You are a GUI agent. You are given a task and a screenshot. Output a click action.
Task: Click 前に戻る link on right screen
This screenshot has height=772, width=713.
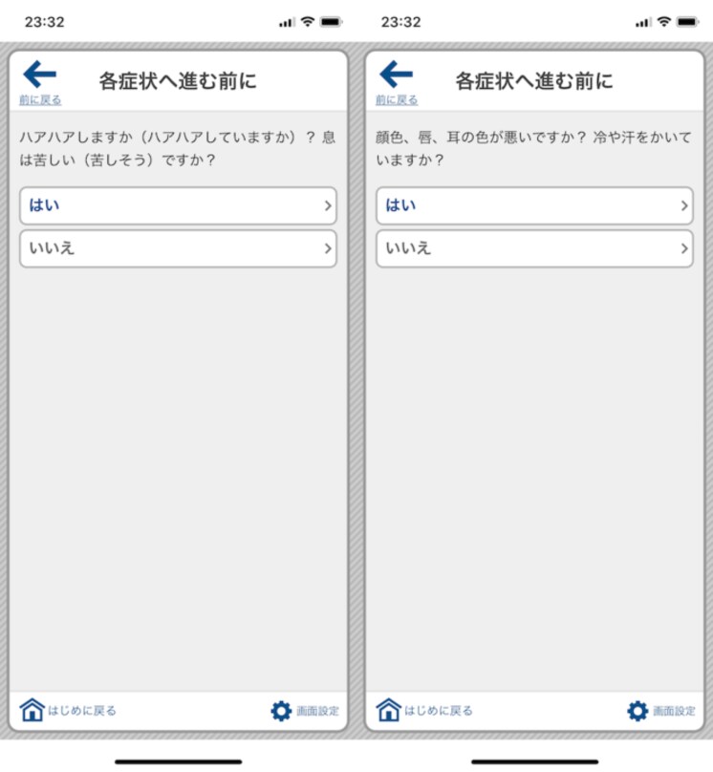(397, 100)
